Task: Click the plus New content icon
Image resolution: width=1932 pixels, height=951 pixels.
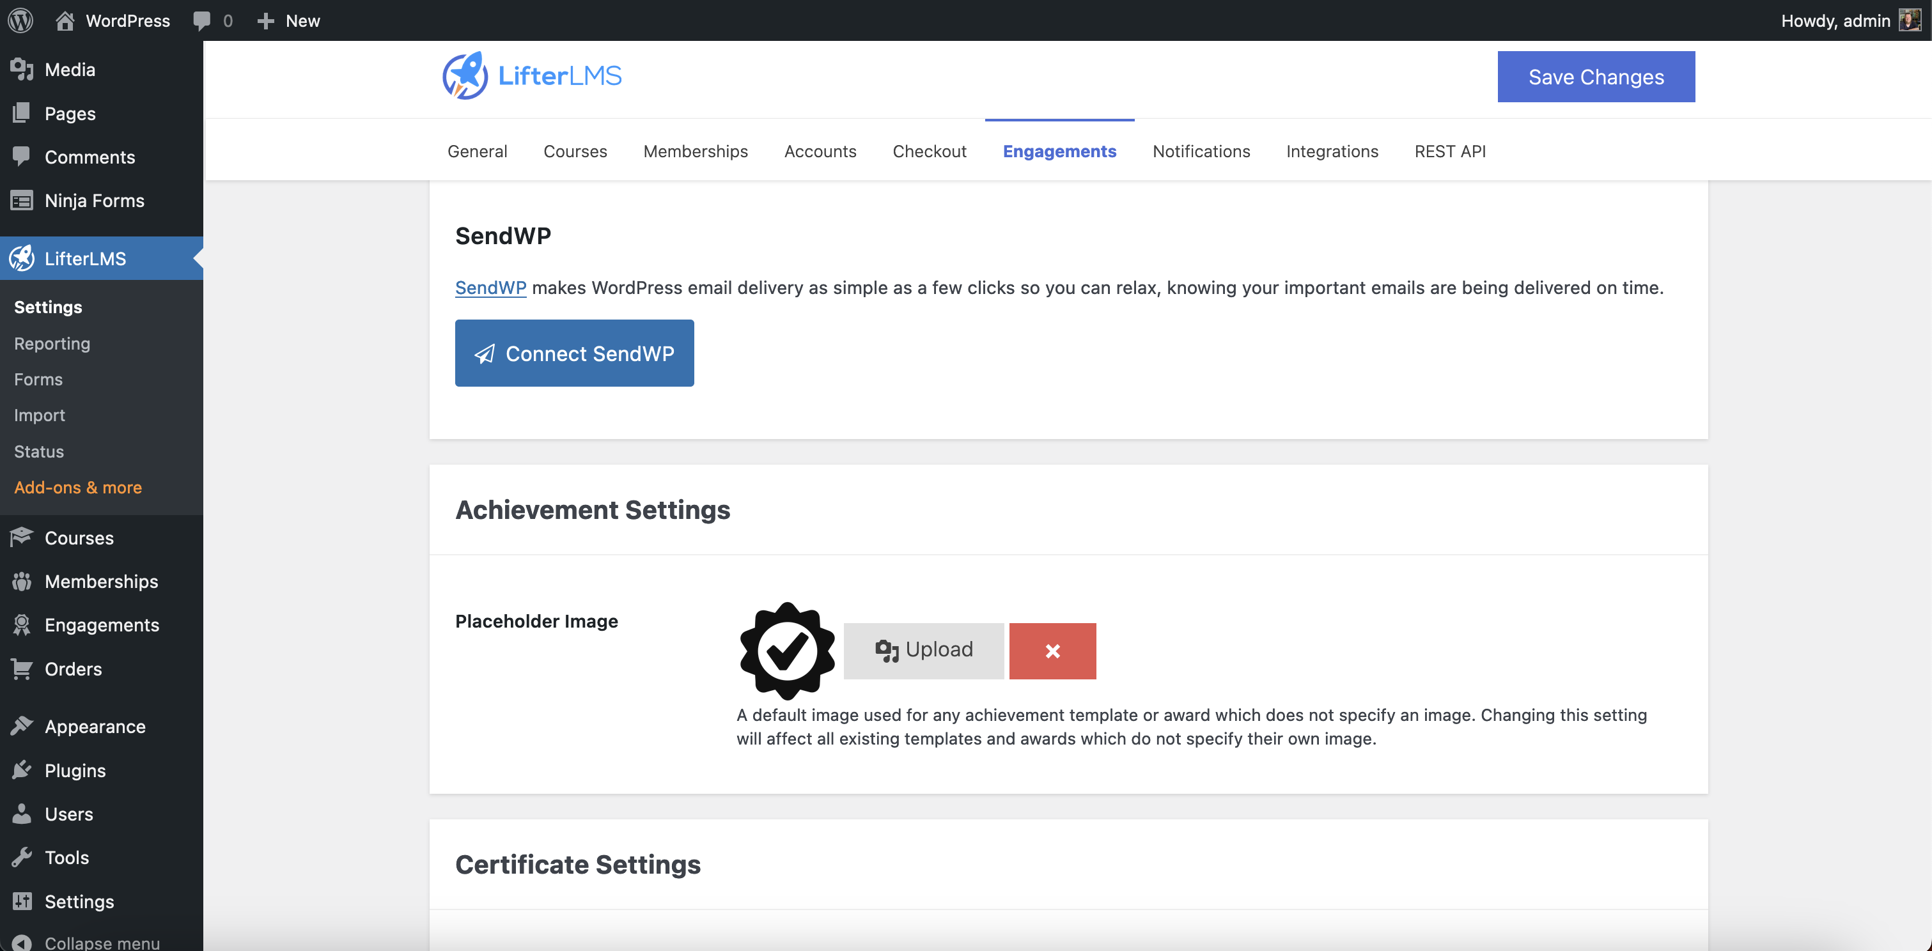Action: [x=265, y=21]
